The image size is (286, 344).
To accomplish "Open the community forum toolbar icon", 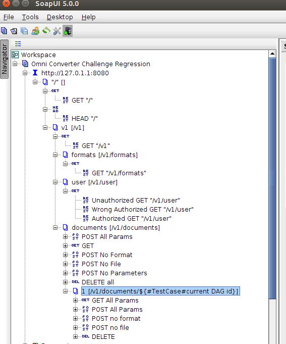I will point(35,31).
